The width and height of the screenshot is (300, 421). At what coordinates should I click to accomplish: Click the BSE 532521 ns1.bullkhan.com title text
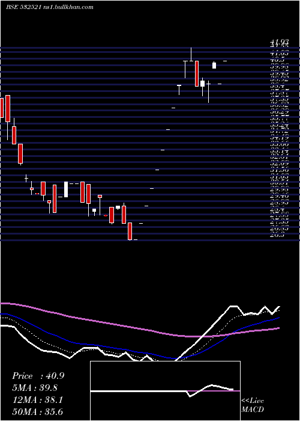(x=50, y=7)
